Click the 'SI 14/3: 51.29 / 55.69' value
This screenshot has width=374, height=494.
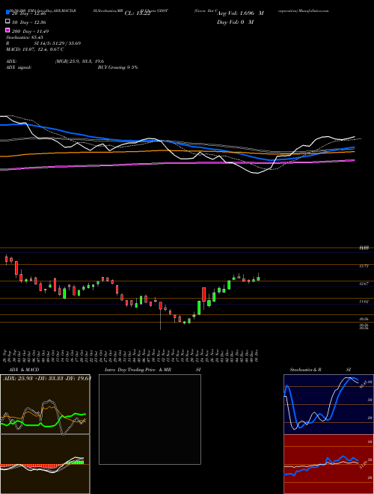(x=58, y=43)
